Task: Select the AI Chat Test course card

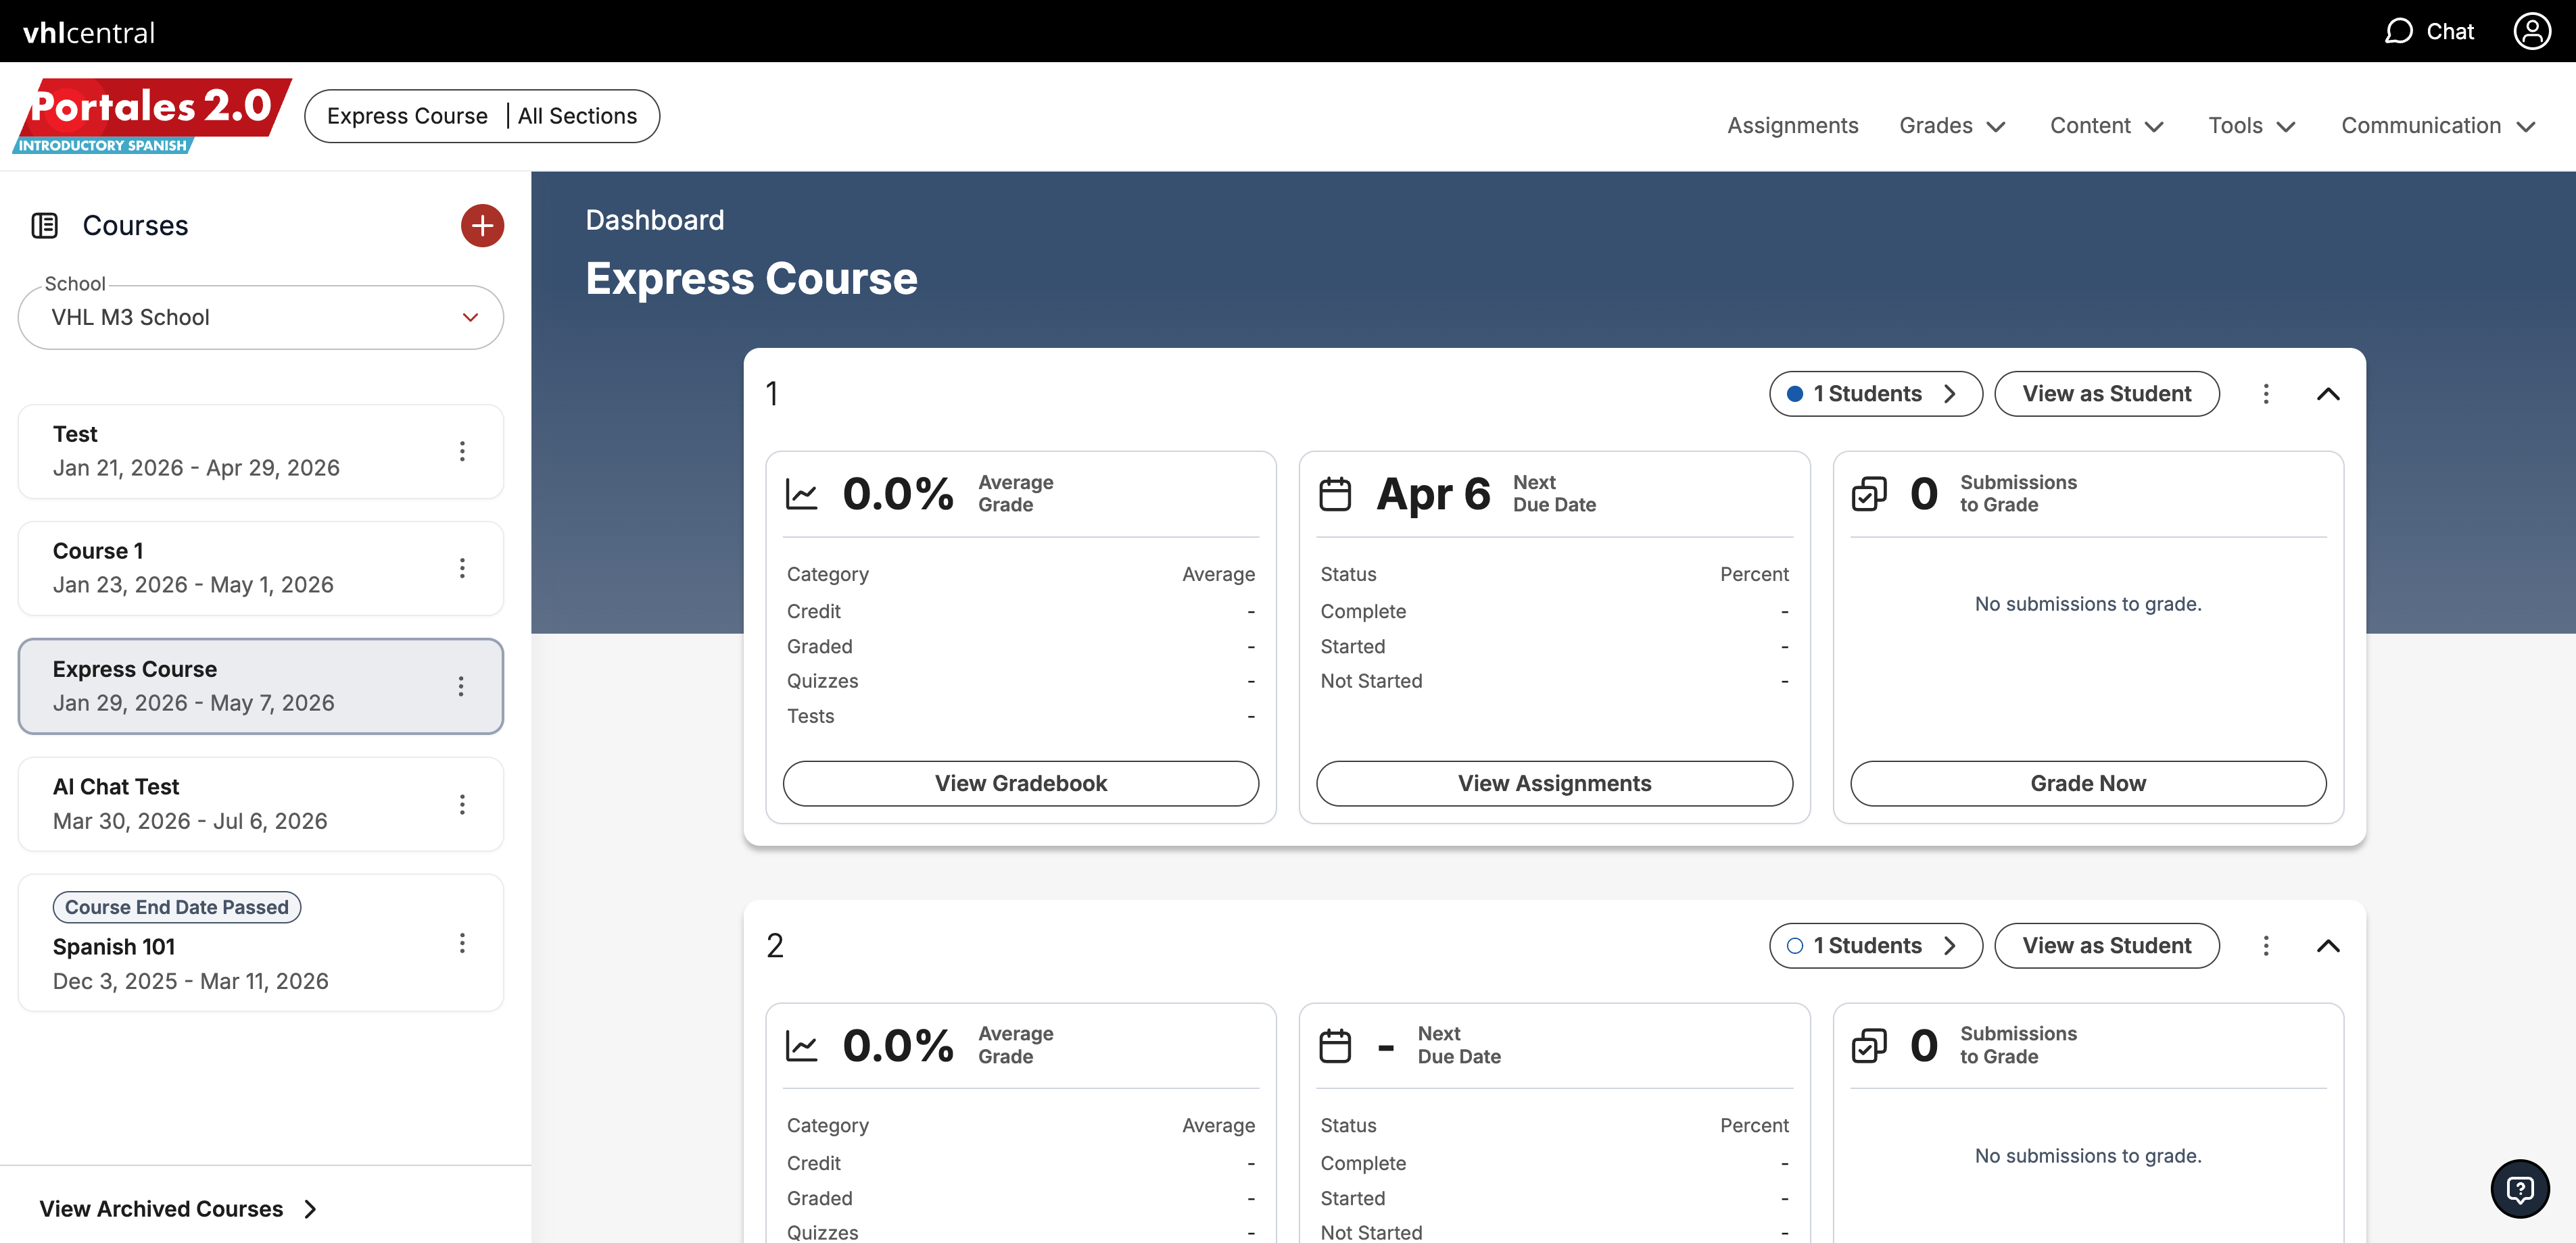Action: point(261,805)
